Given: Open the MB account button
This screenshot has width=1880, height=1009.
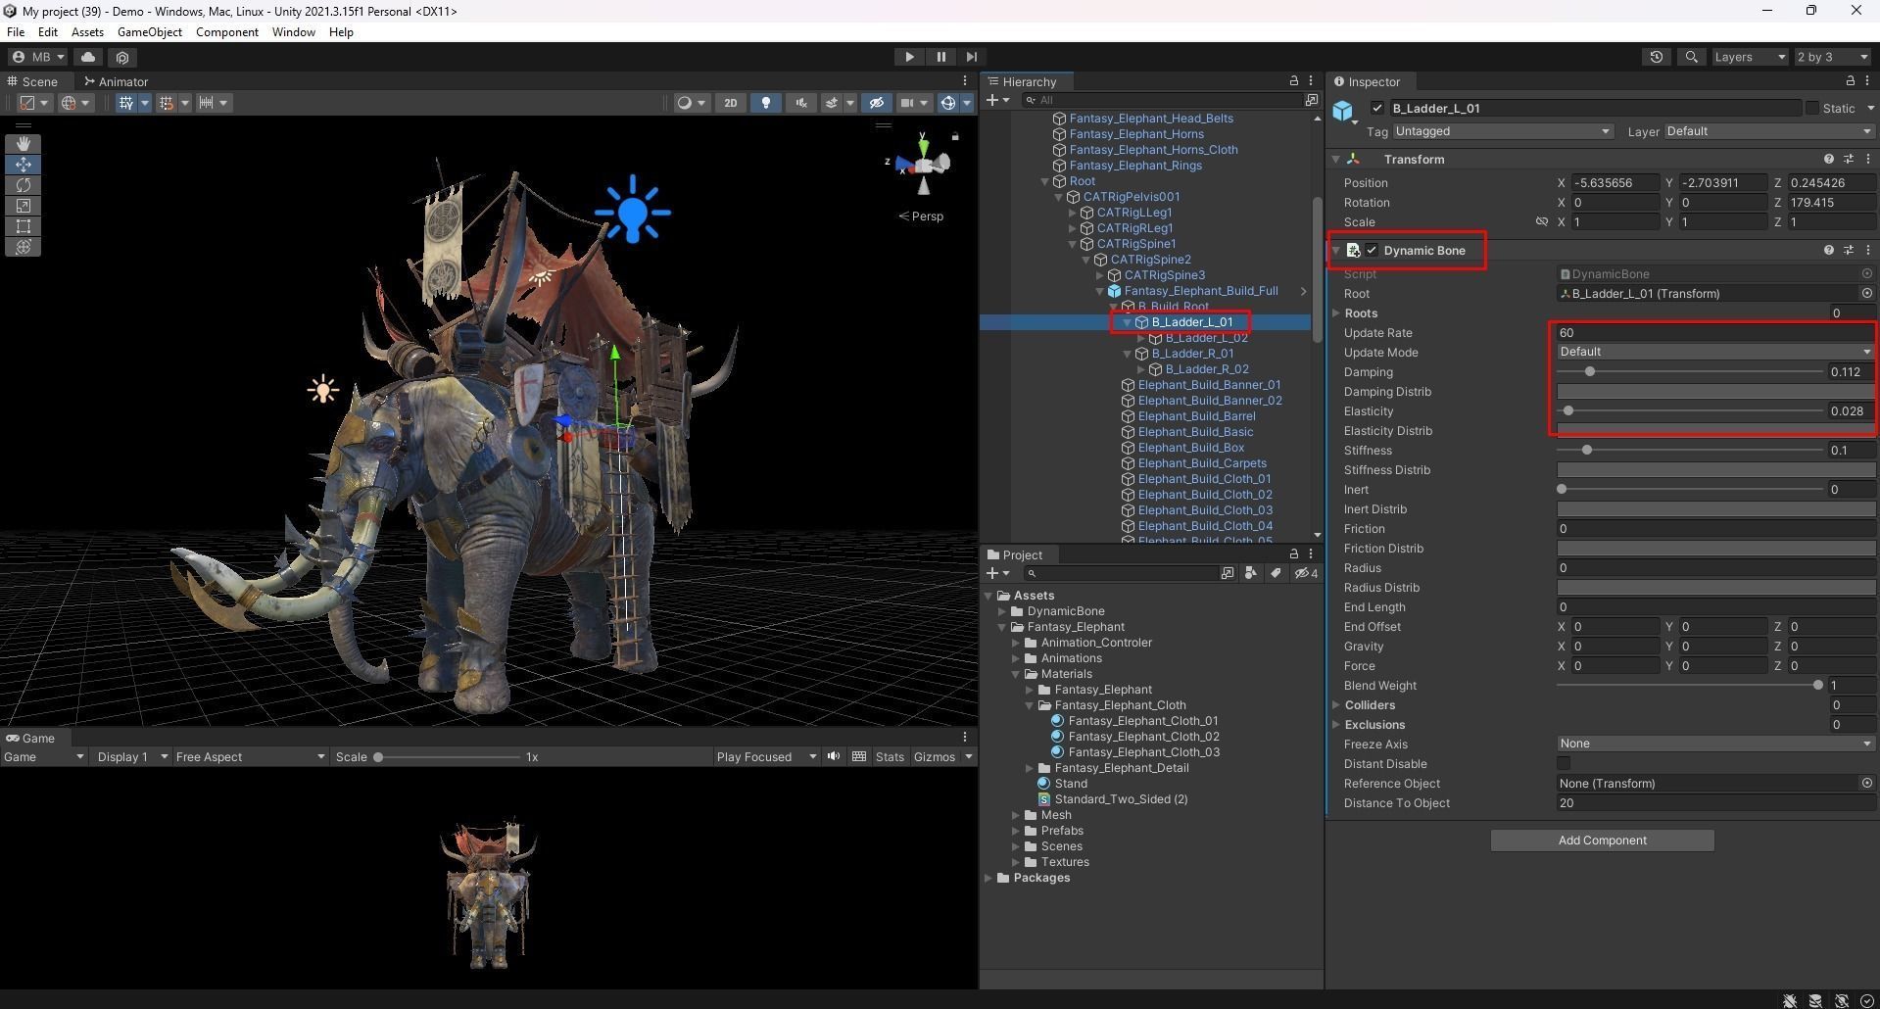Looking at the screenshot, I should click(x=37, y=57).
